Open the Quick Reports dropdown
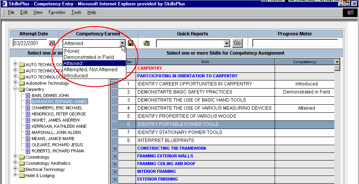359x184 pixels. point(226,43)
